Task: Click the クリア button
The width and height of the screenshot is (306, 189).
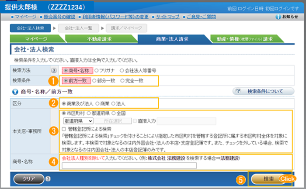Action: [29, 179]
